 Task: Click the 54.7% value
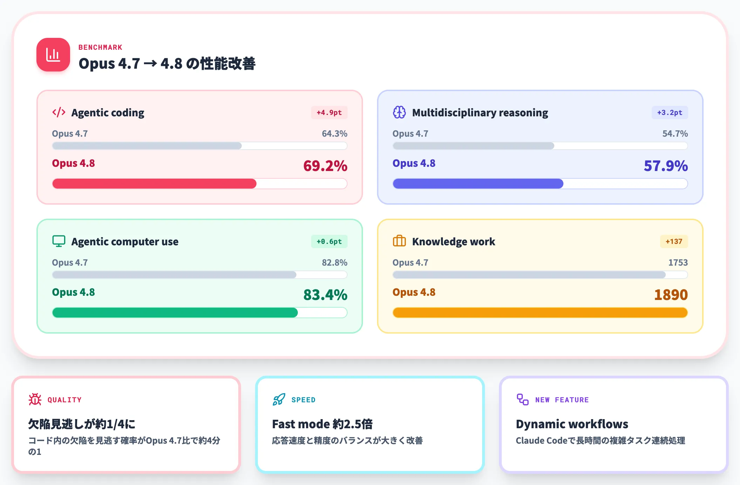(675, 134)
